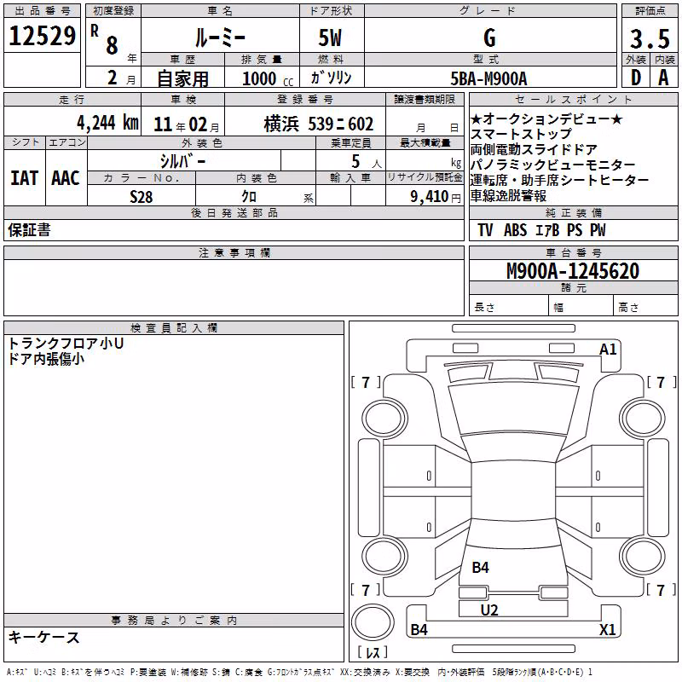Click the 長さ dimension field

509,307
